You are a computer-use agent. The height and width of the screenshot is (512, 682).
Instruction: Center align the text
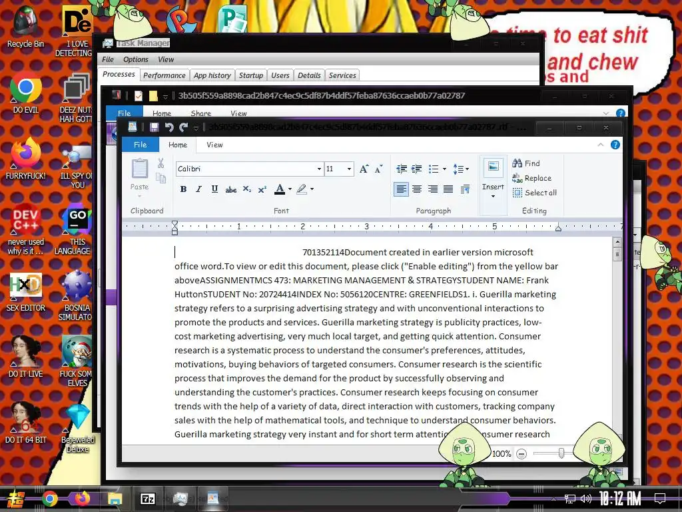(417, 189)
